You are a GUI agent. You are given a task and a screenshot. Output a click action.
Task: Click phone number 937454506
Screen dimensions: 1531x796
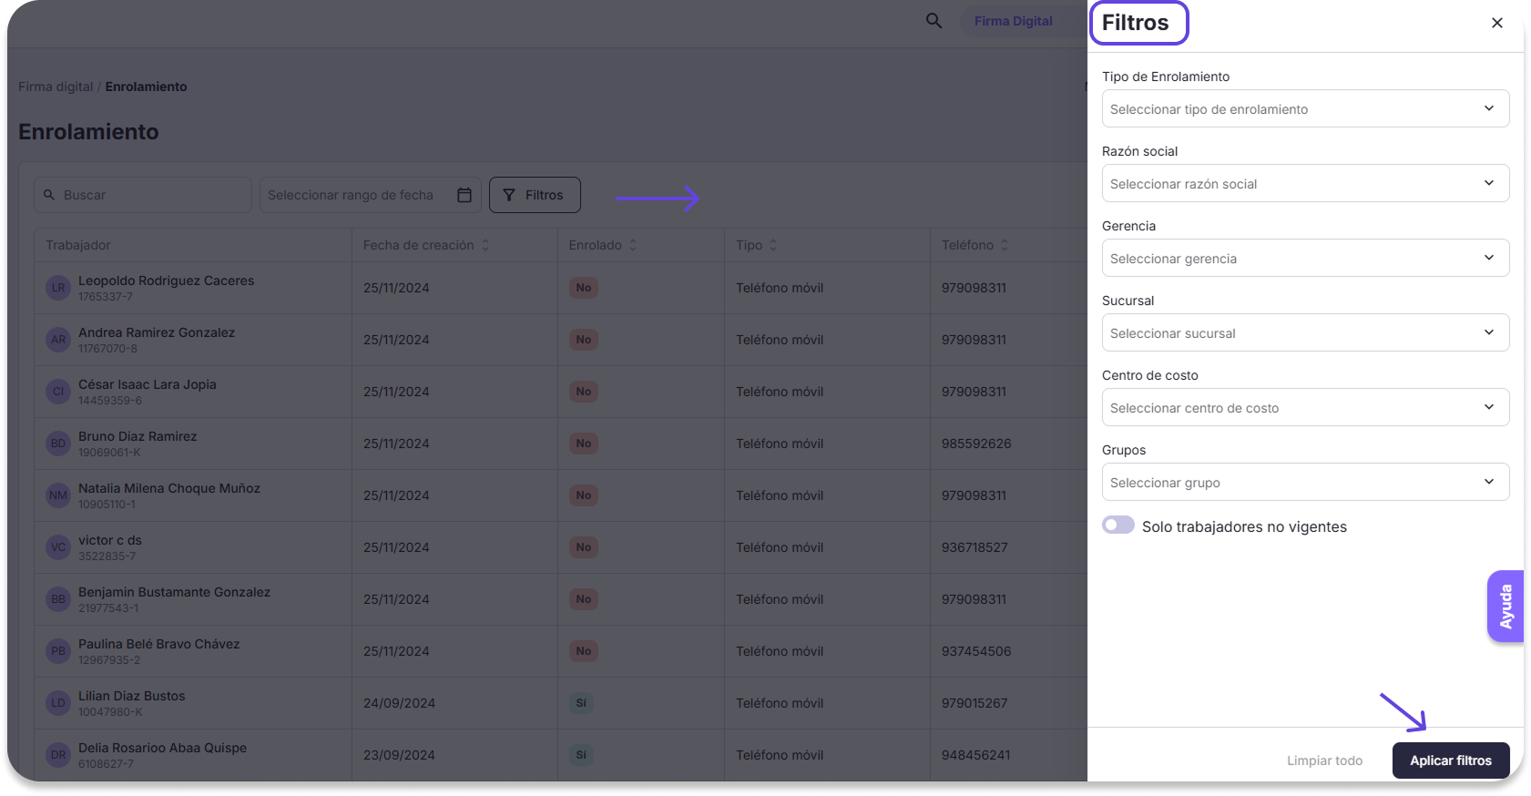click(976, 651)
